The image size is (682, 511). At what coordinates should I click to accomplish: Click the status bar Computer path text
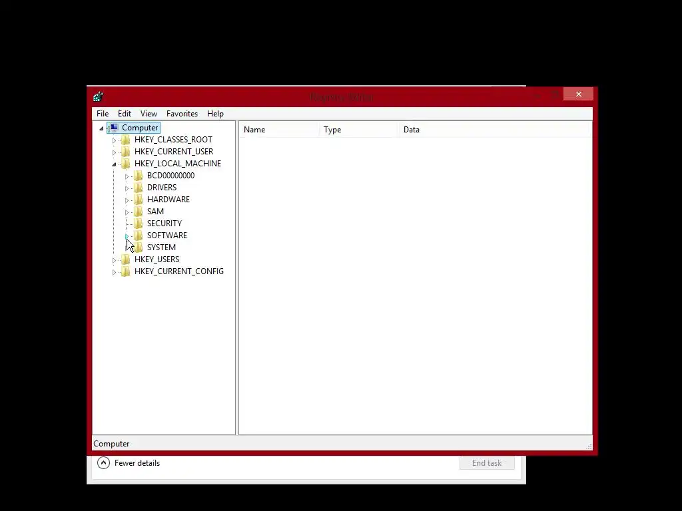point(111,444)
